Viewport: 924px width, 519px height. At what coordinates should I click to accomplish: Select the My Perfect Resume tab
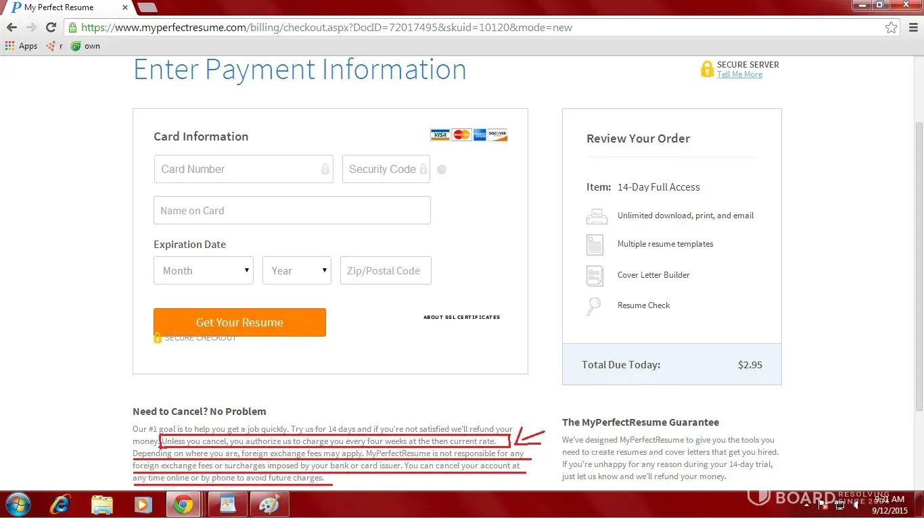click(66, 7)
